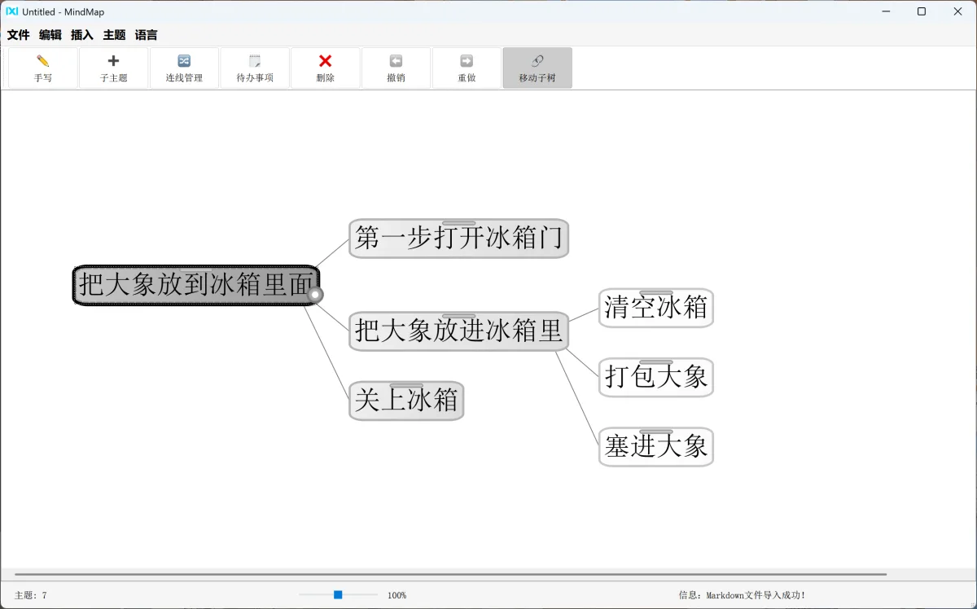Open the 文件 menu
Screen dimensions: 977x609
[x=19, y=35]
